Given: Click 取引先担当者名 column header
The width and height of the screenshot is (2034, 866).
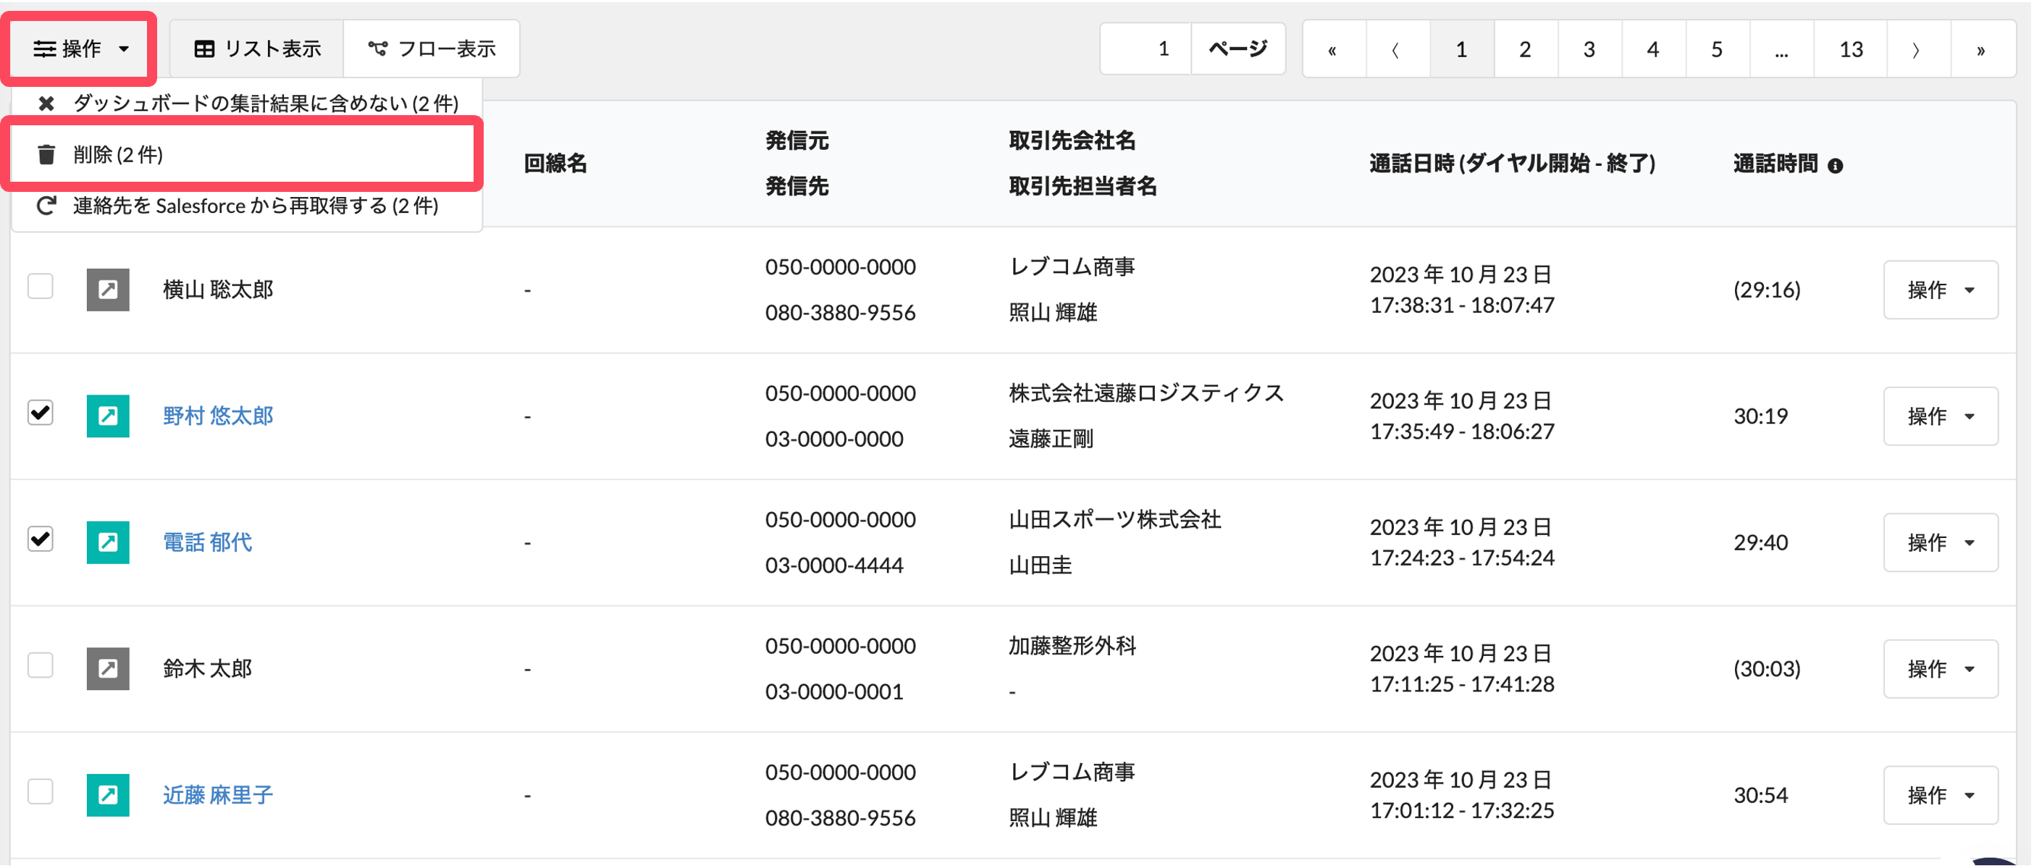Looking at the screenshot, I should point(1083,187).
